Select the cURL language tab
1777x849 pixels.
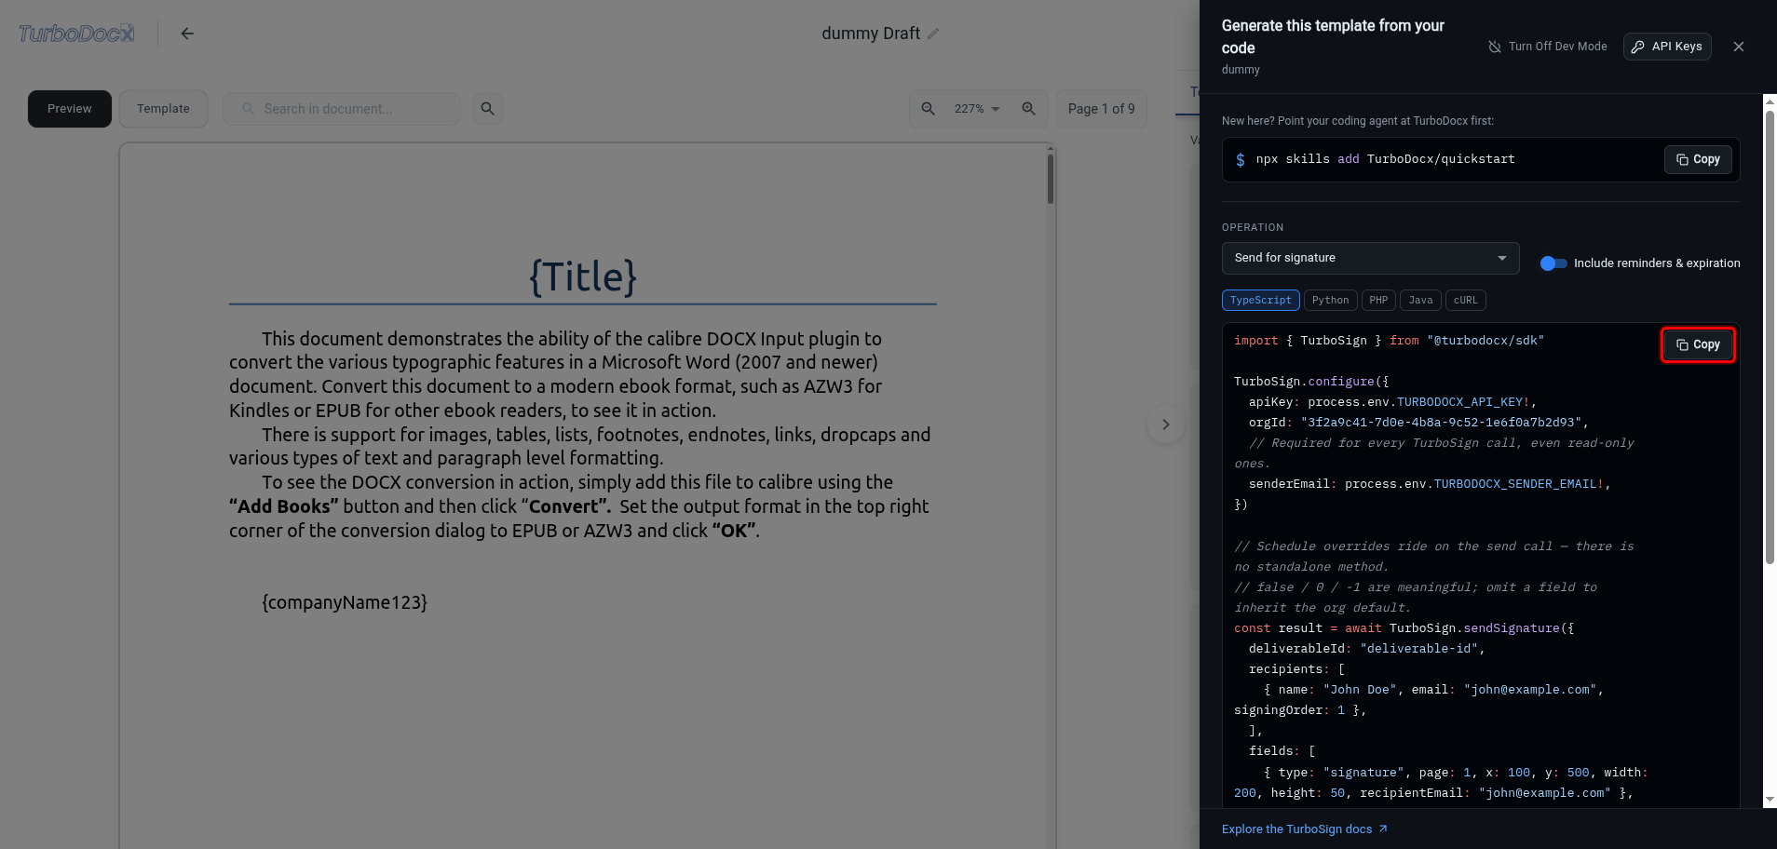tap(1465, 301)
